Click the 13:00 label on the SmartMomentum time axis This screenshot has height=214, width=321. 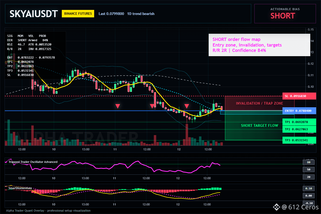coord(85,204)
